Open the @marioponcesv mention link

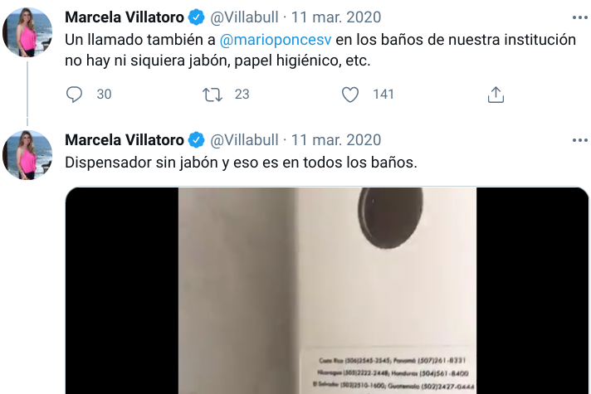pyautogui.click(x=275, y=40)
